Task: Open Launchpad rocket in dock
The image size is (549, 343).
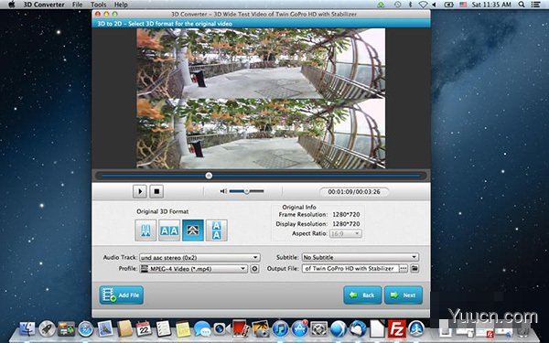Action: coord(47,328)
